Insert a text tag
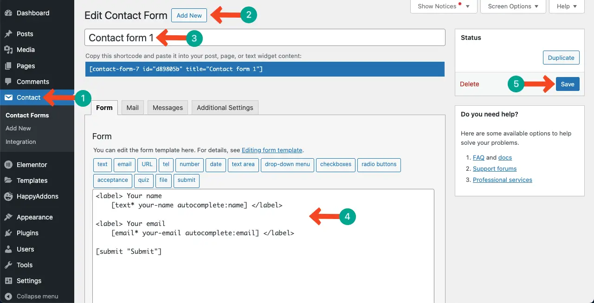Viewport: 594px width, 303px height. [103, 165]
